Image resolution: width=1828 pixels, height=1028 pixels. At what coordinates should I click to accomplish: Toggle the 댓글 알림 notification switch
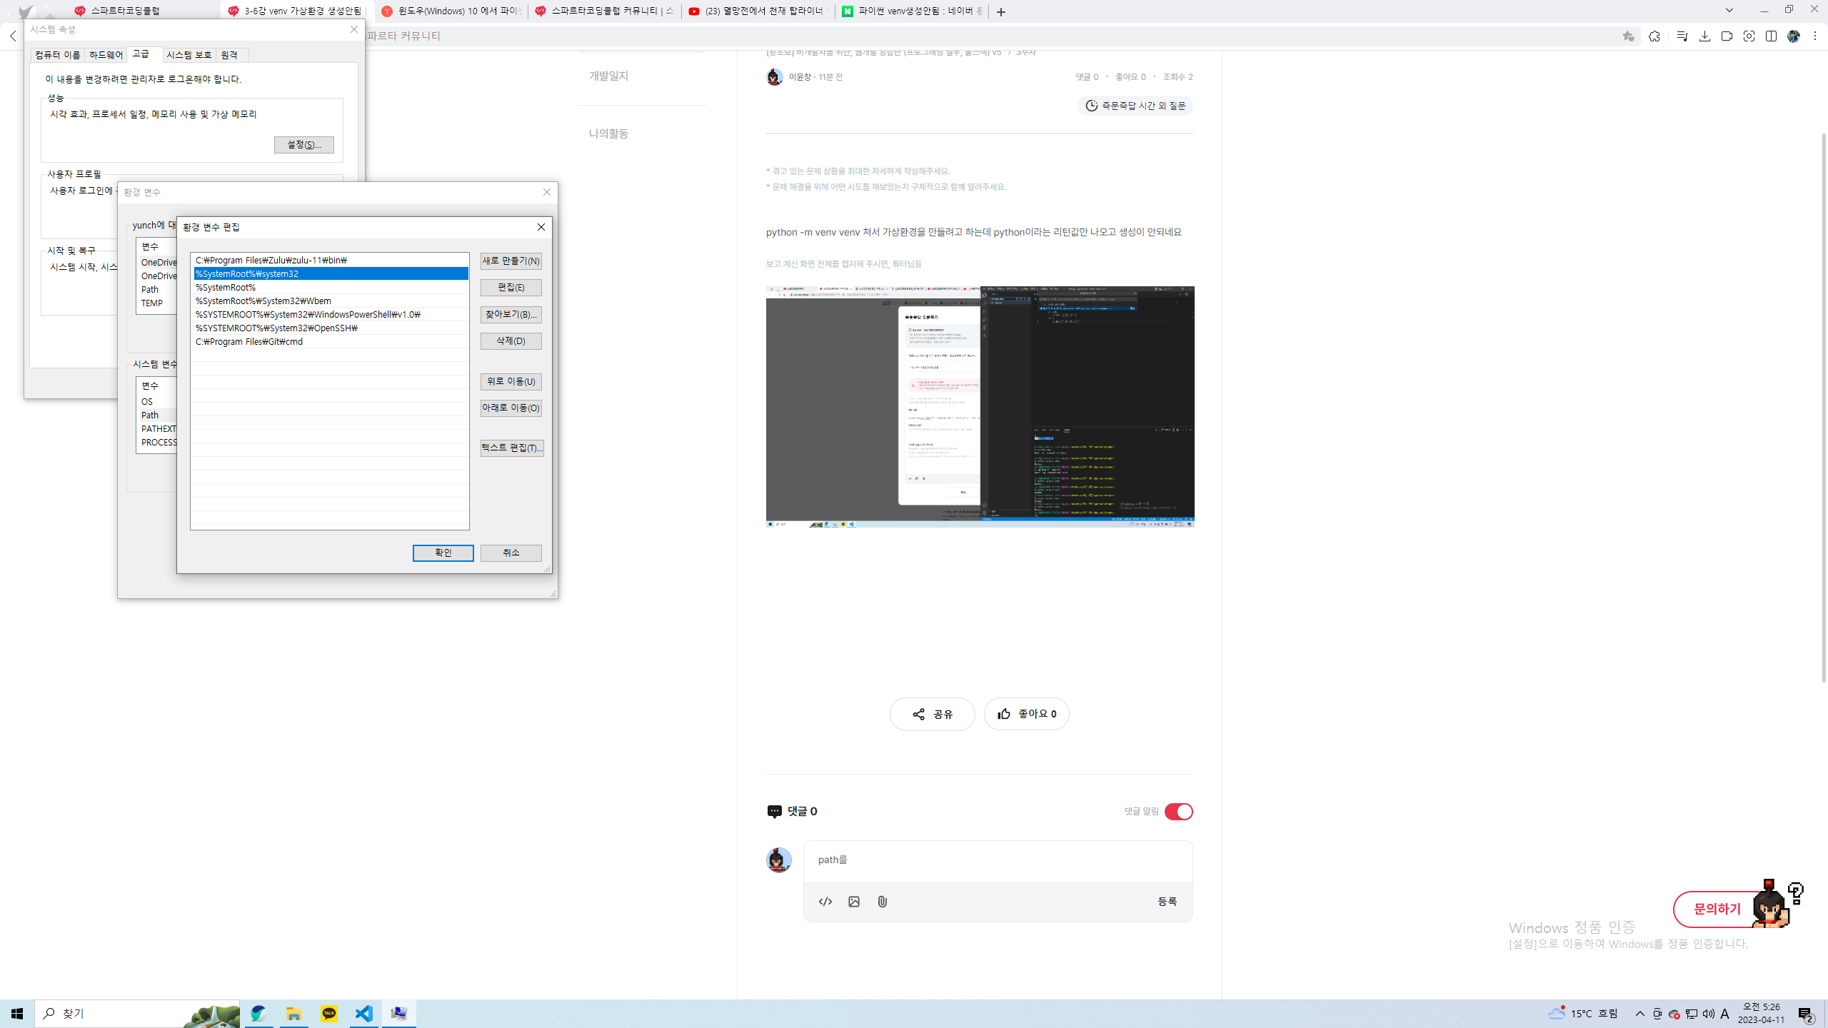pos(1178,812)
